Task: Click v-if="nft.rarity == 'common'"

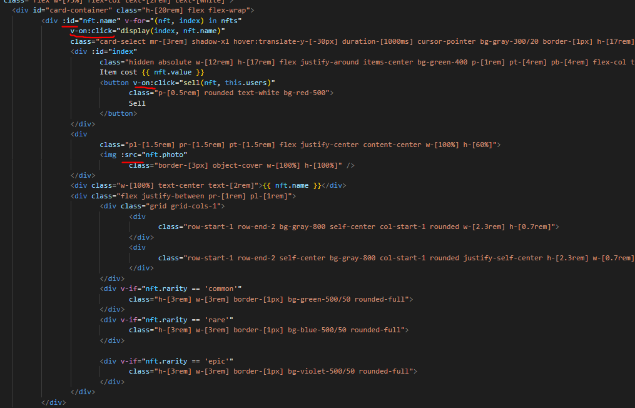Action: click(x=181, y=289)
